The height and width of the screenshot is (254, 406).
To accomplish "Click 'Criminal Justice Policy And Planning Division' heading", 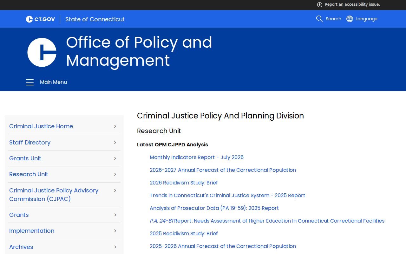I will 220,116.
